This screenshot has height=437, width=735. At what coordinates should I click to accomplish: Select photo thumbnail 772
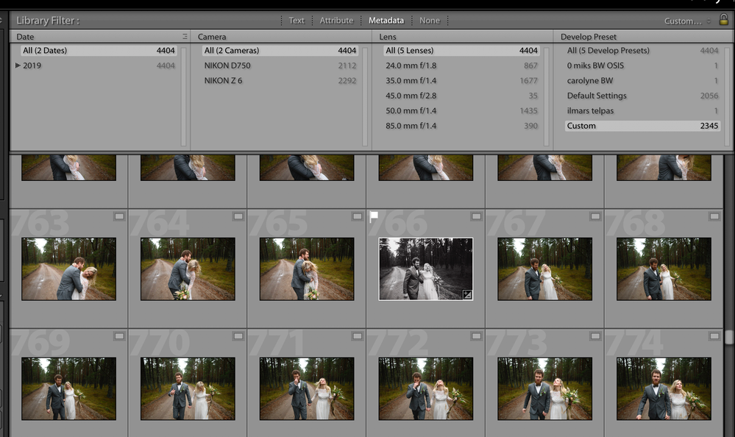coord(426,388)
